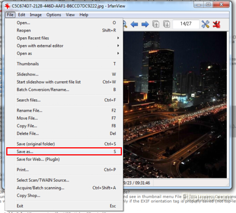Choose Start slideshow with current file list
236x213 pixels.
pyautogui.click(x=49, y=82)
